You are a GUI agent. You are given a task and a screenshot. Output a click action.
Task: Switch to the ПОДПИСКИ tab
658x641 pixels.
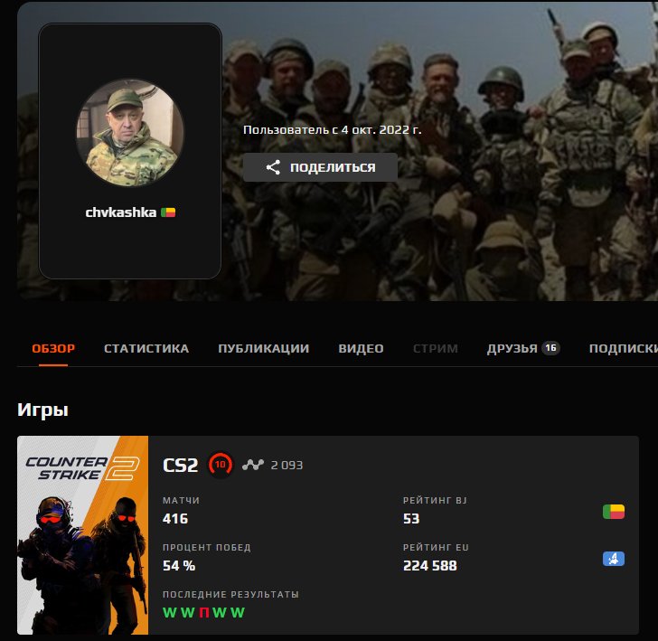point(622,348)
